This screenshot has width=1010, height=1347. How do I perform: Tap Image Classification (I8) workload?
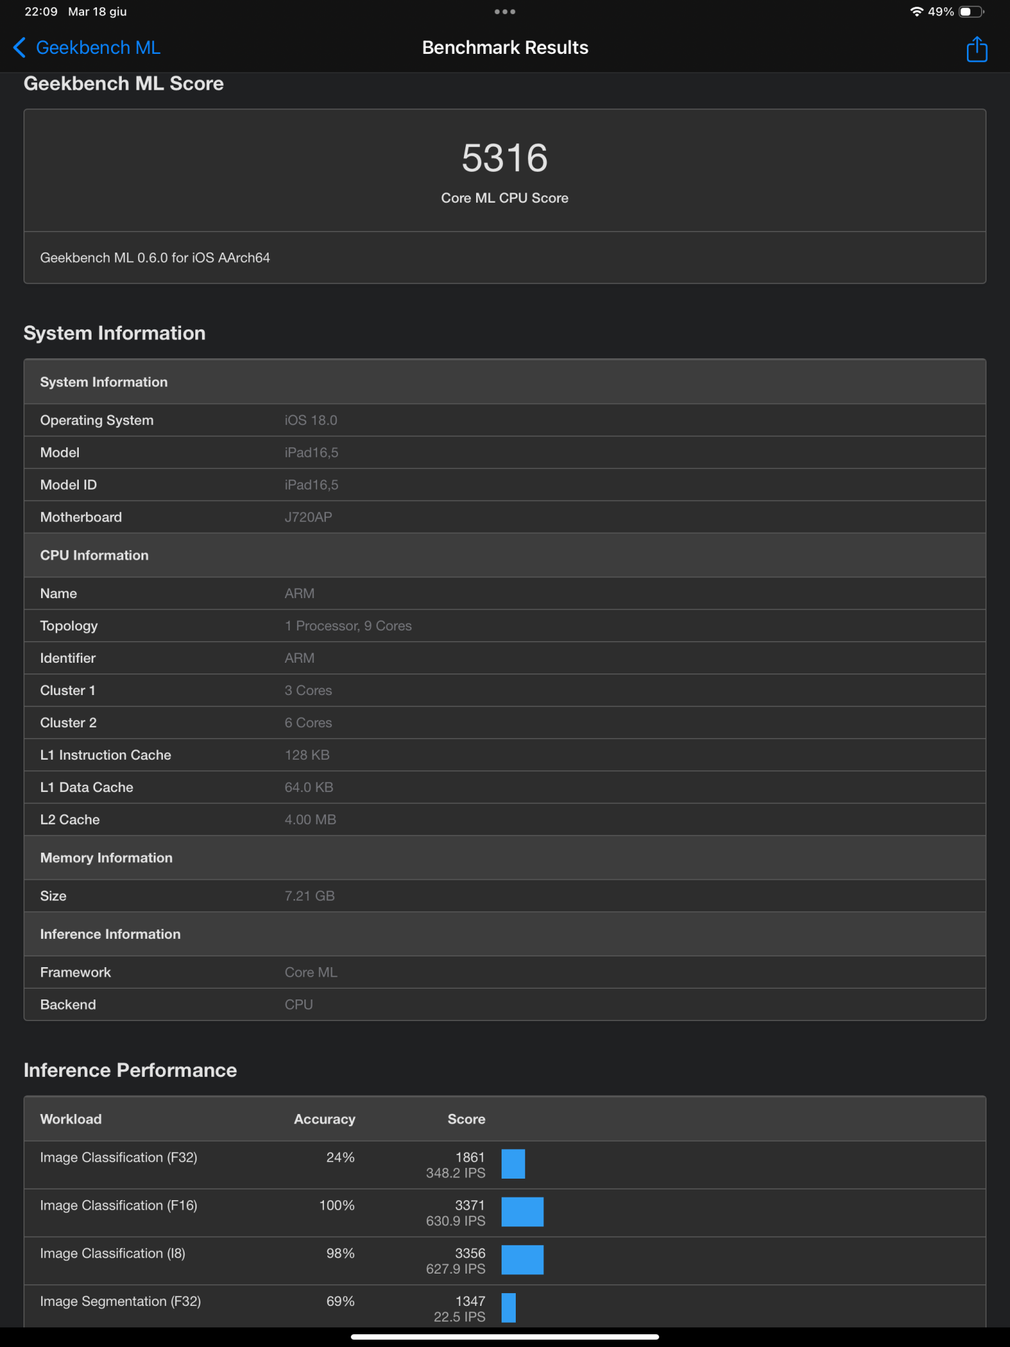(x=112, y=1253)
